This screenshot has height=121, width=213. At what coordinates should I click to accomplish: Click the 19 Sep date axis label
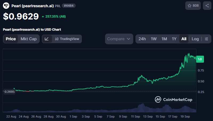pos(185,116)
